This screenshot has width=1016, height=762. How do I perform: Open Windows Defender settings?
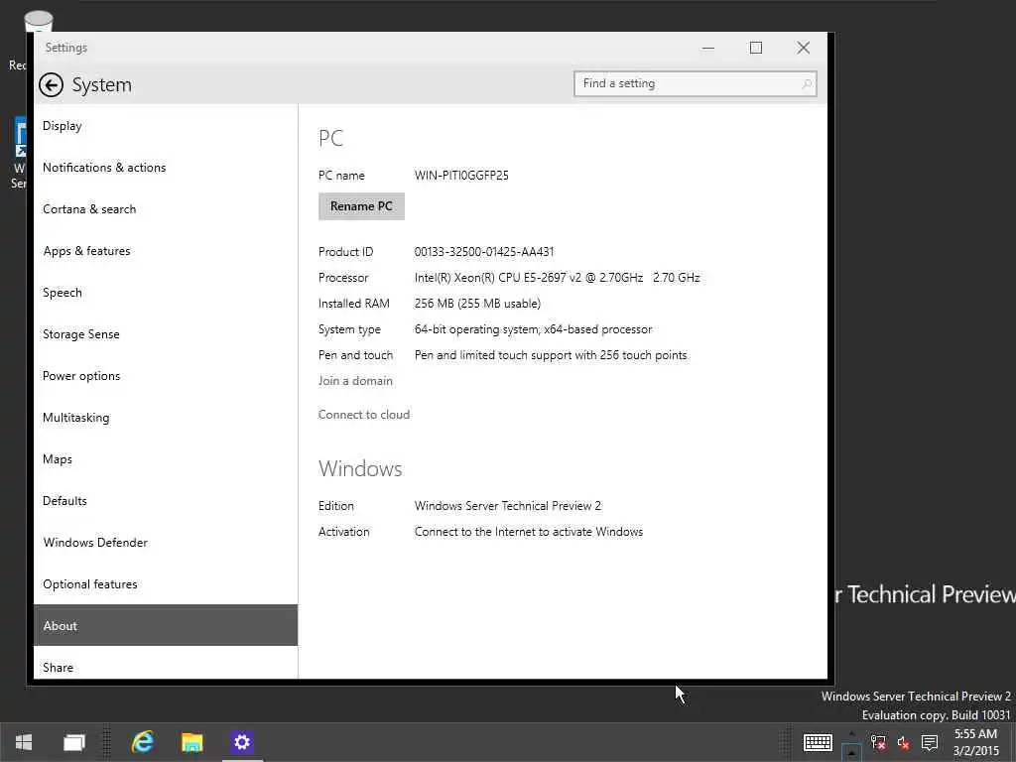(166, 543)
